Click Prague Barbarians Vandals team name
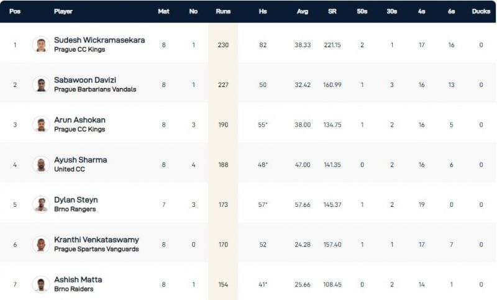This screenshot has width=497, height=300. coord(95,89)
